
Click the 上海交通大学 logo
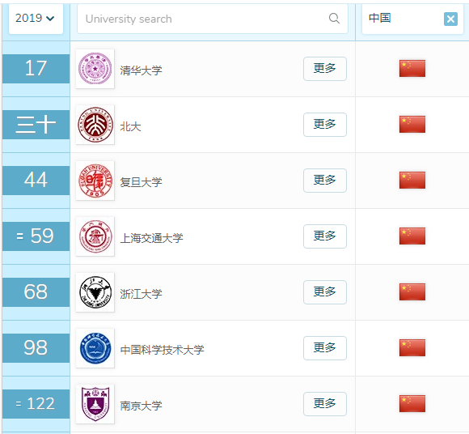click(x=95, y=236)
